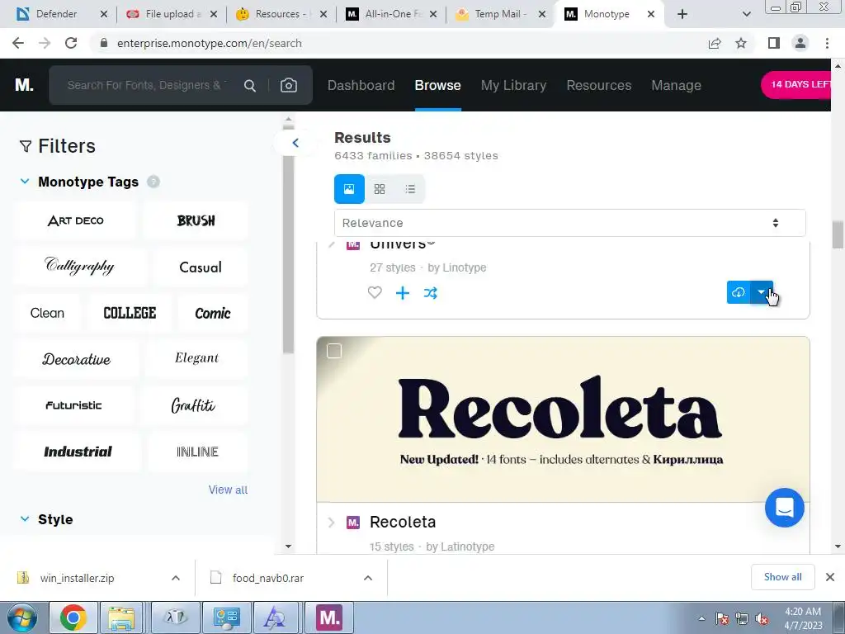Filter by the Brush tag
Image resolution: width=845 pixels, height=634 pixels.
coord(196,220)
